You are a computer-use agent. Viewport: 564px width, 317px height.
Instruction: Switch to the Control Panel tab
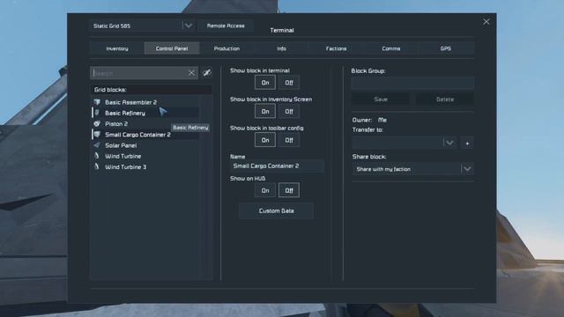pyautogui.click(x=172, y=48)
